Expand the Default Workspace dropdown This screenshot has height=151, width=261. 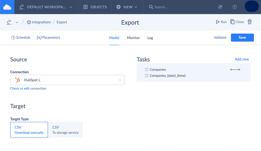46,7
